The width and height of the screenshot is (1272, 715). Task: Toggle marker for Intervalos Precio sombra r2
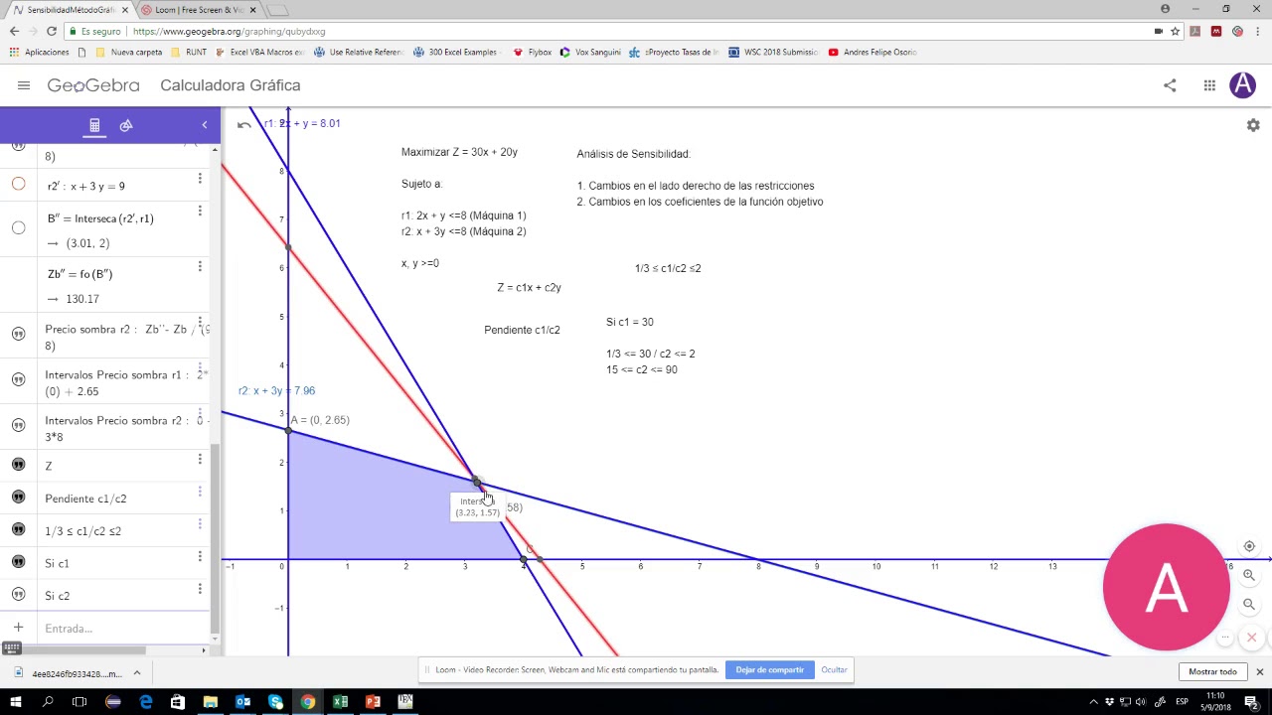pyautogui.click(x=18, y=425)
